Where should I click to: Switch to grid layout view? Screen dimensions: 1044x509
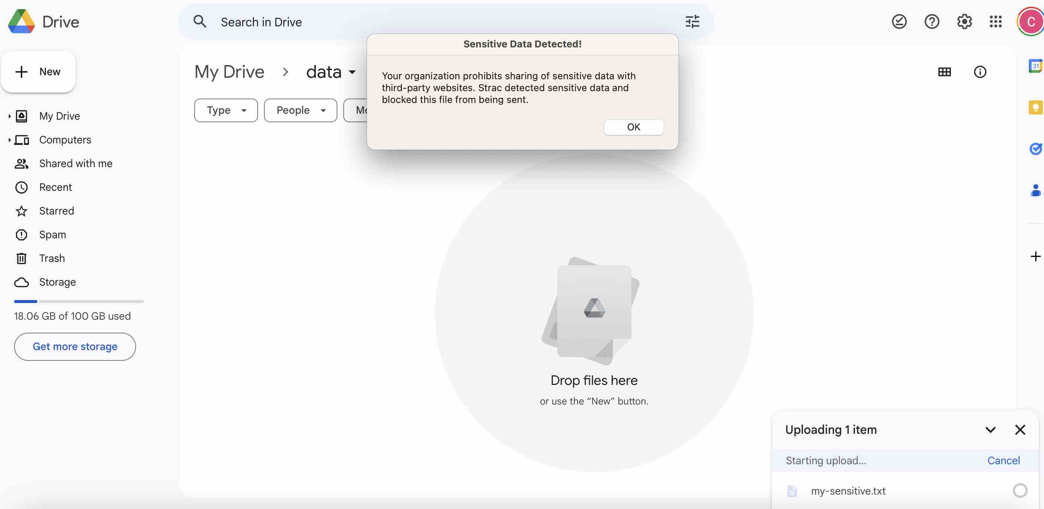(x=944, y=72)
